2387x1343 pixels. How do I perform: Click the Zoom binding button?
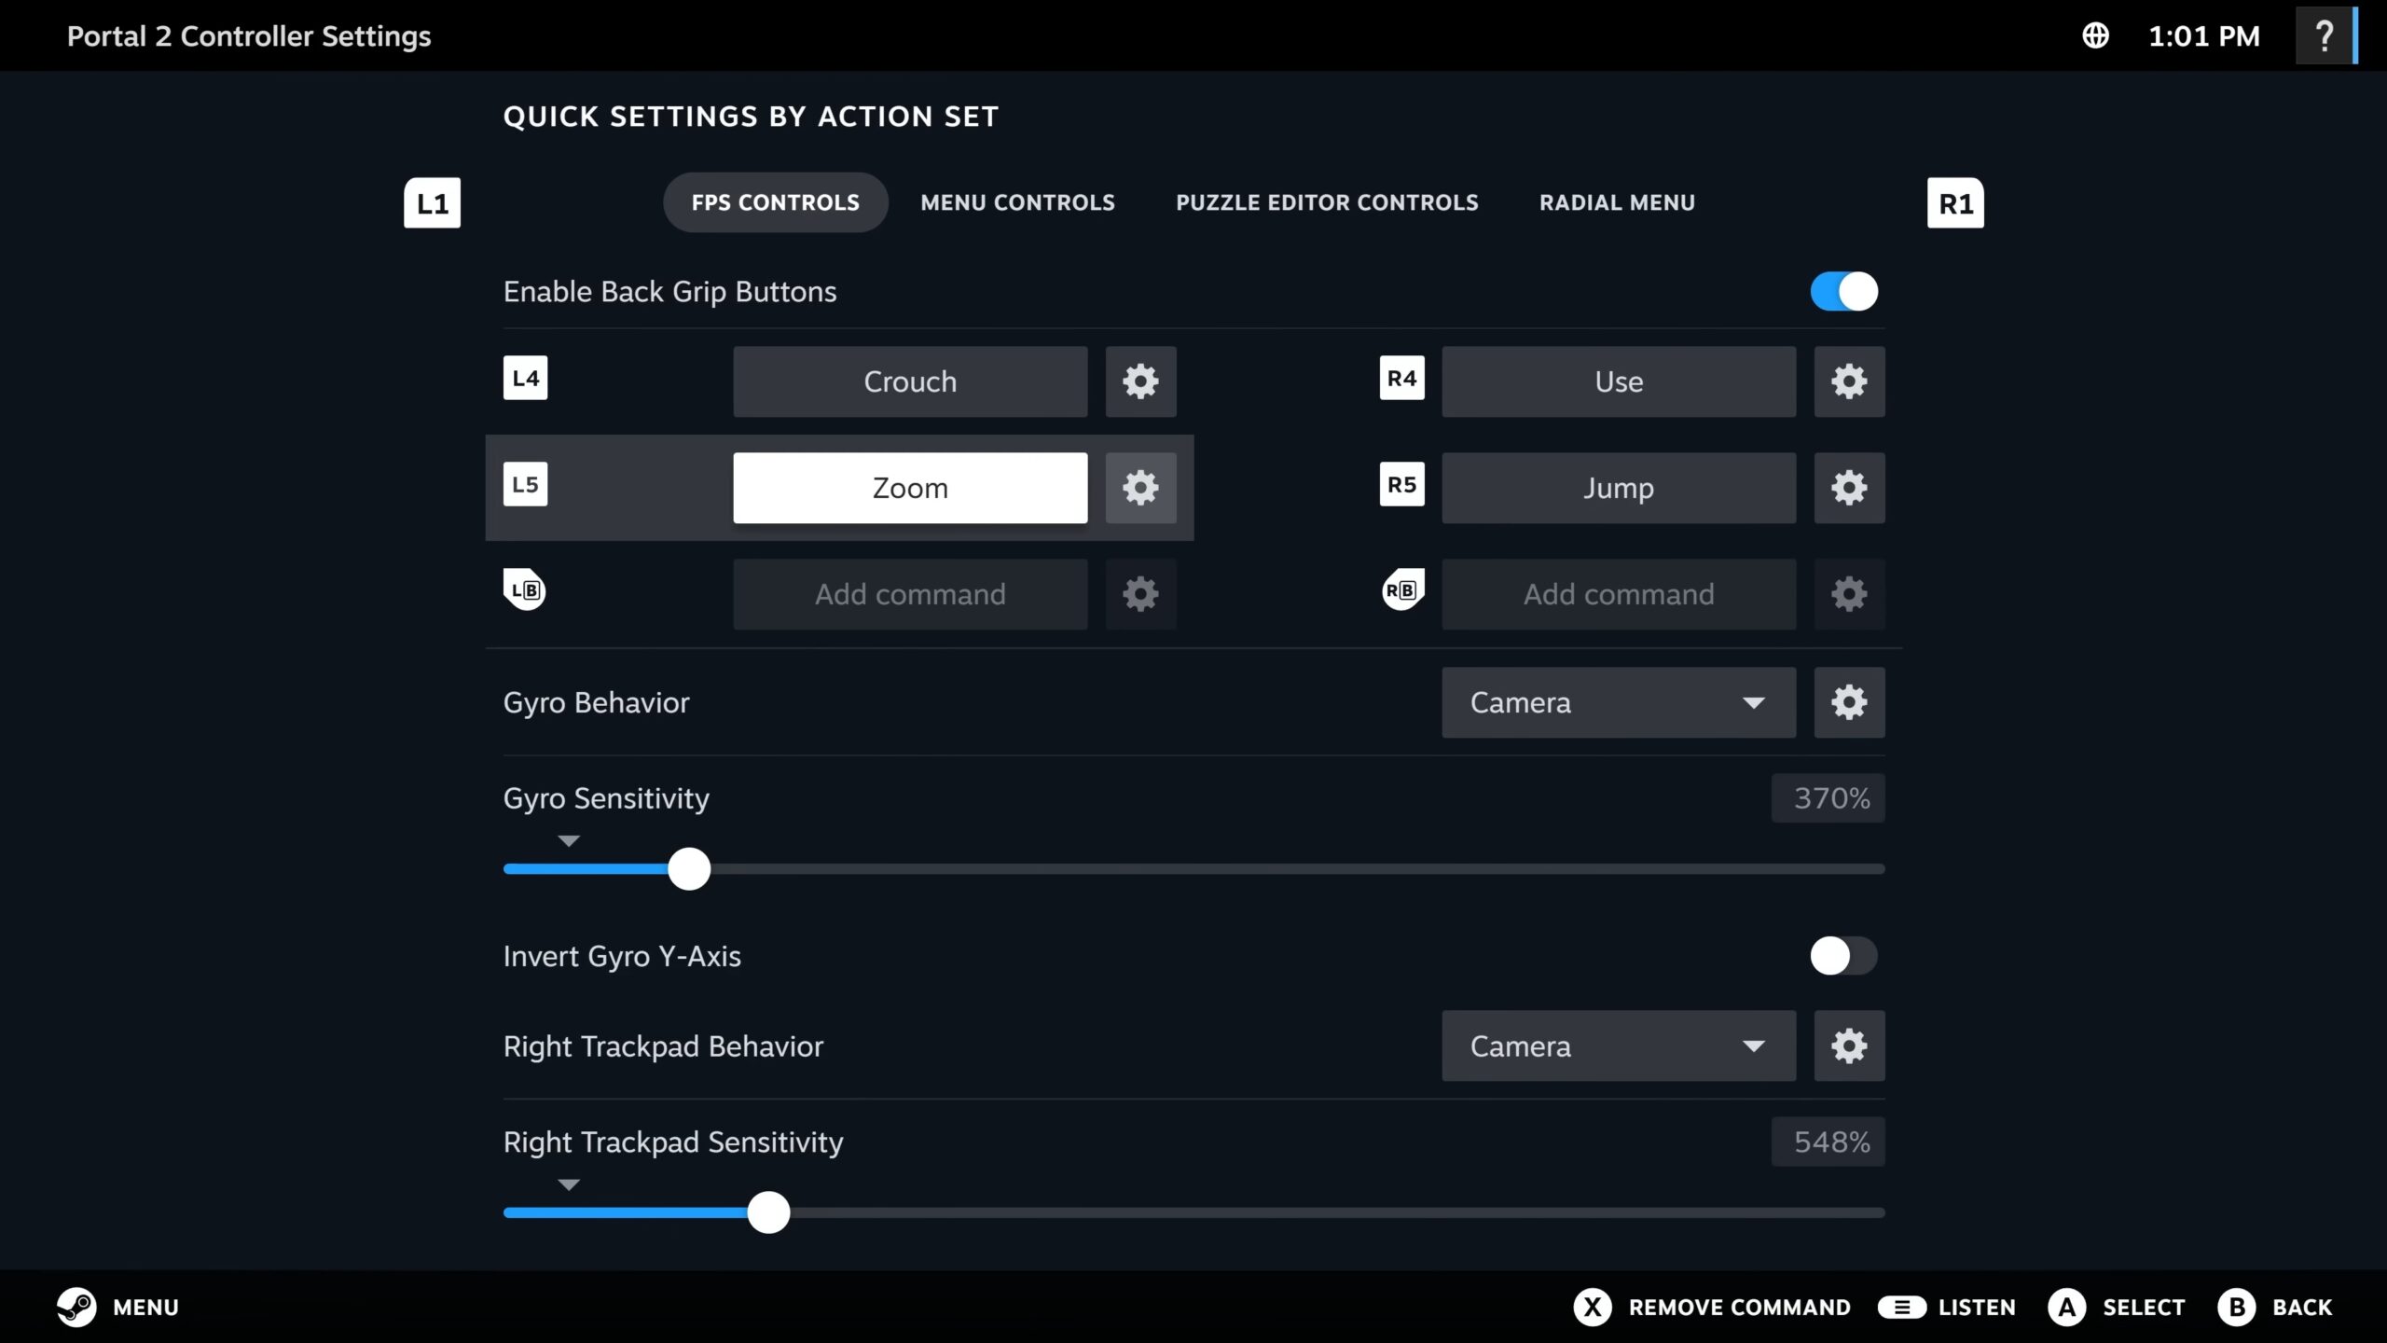910,488
